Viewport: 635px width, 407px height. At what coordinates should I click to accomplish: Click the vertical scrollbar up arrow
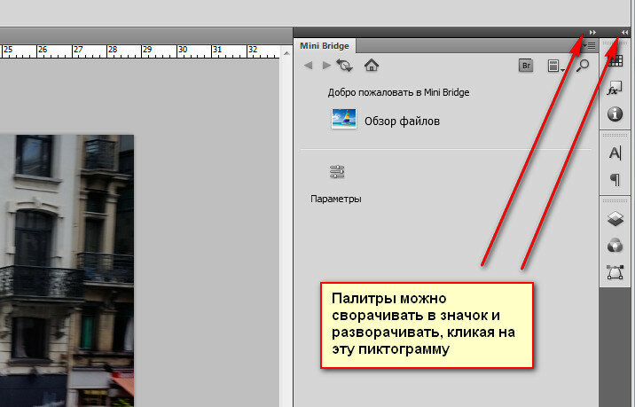coord(286,53)
